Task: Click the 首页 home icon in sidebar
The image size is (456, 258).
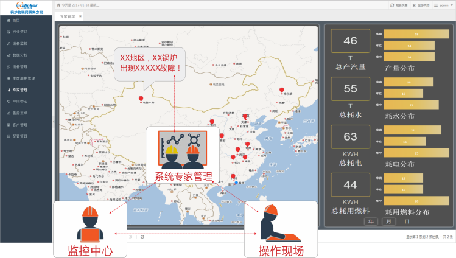Action: tap(8, 20)
